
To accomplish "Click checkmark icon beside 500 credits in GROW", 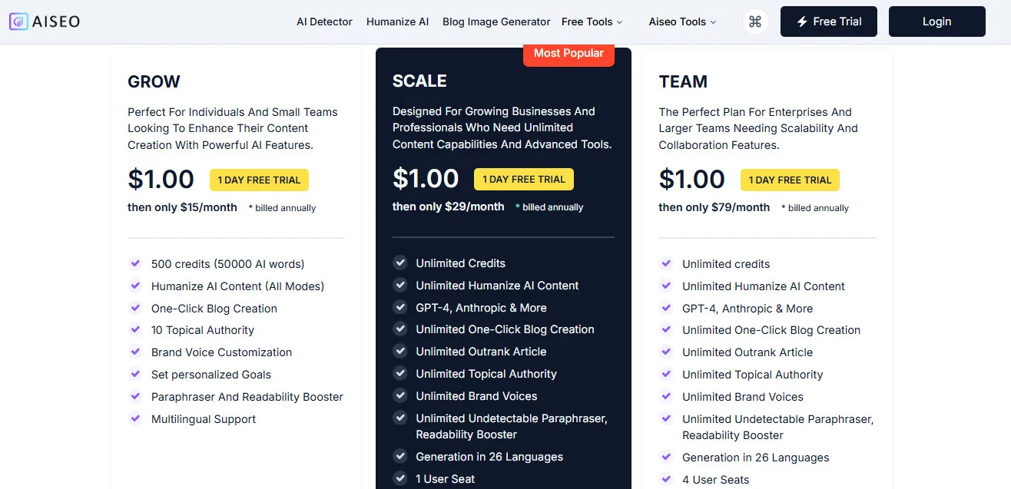I will pyautogui.click(x=135, y=263).
